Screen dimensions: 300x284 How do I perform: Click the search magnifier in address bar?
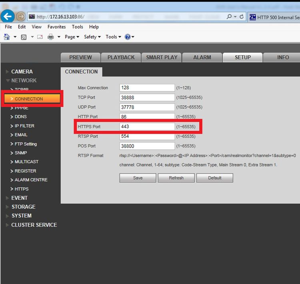coord(229,17)
